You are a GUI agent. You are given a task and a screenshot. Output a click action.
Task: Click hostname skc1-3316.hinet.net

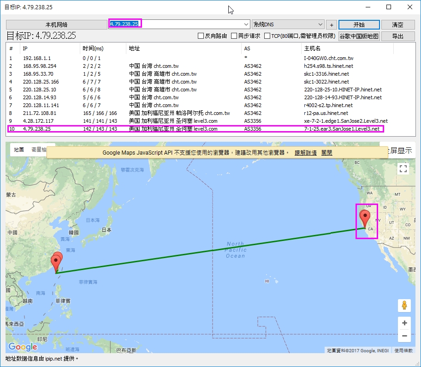326,74
